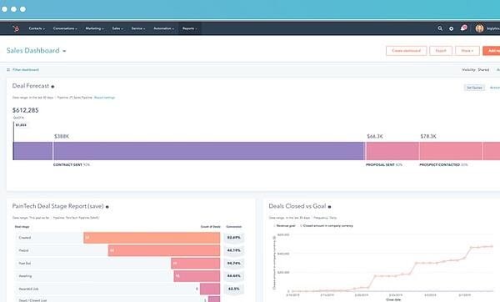Screen dimensions: 500x302
Task: Expand the Sales Dashboard title dropdown
Action: click(x=64, y=51)
